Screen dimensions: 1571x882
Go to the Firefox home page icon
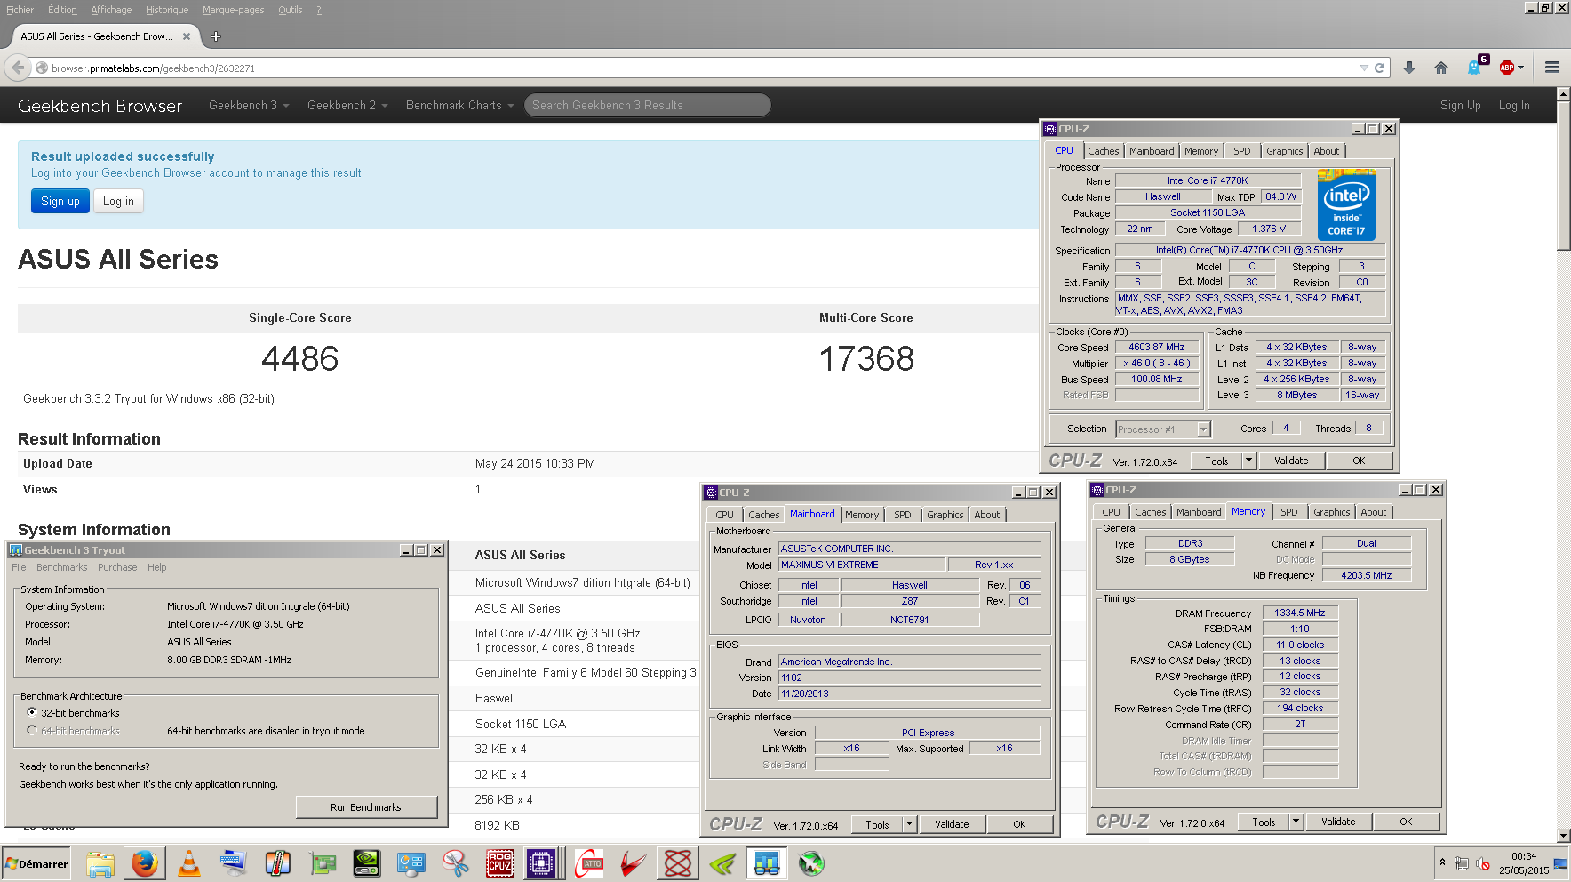[x=1441, y=68]
